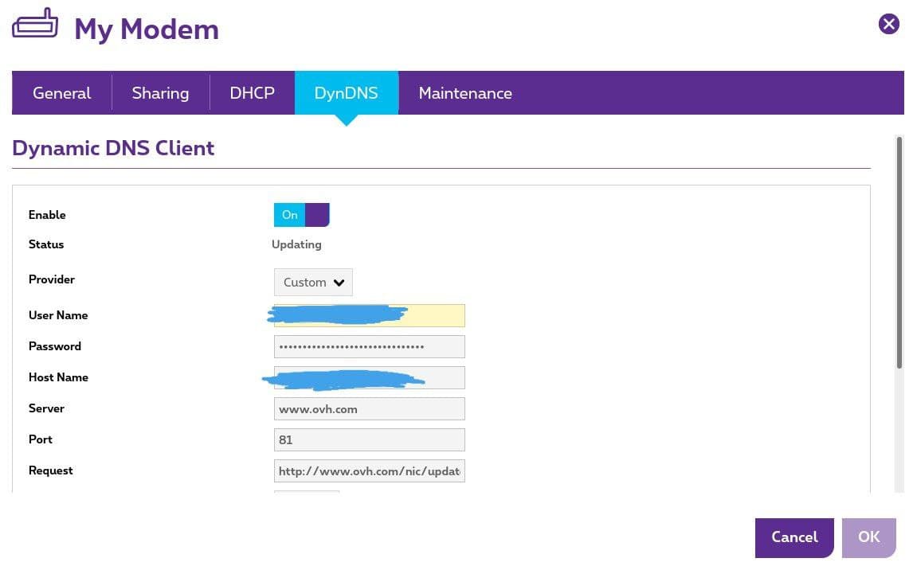Click the Updating status text
Image resolution: width=913 pixels, height=566 pixels.
point(296,244)
